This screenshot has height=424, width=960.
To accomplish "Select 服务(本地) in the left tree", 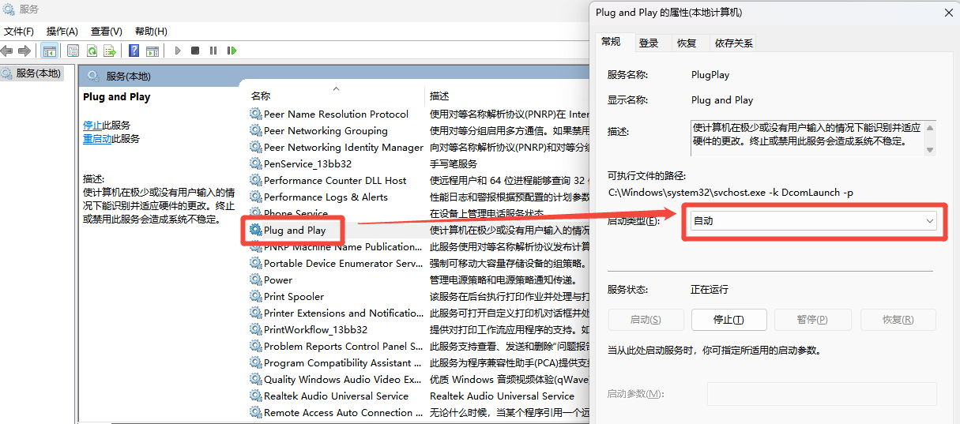I will 38,73.
